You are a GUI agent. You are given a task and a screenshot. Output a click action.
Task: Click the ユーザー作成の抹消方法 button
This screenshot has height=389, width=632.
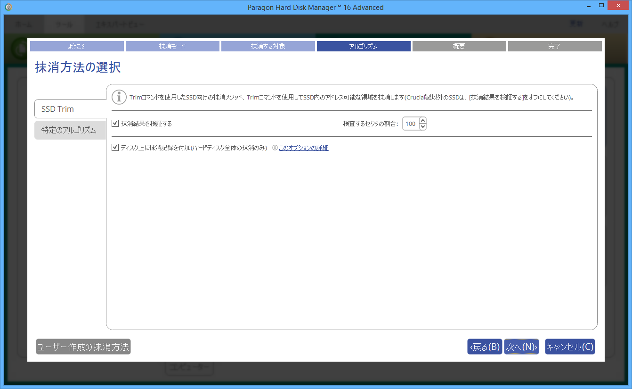pos(83,347)
